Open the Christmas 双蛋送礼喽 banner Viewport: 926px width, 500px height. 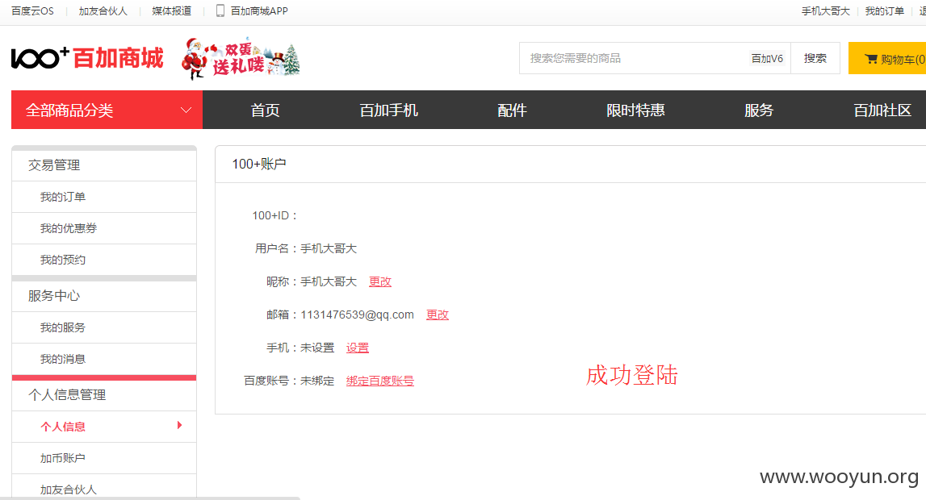(241, 58)
